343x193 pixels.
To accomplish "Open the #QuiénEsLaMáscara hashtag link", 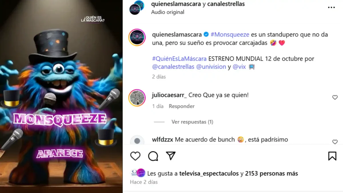I will tap(179, 59).
